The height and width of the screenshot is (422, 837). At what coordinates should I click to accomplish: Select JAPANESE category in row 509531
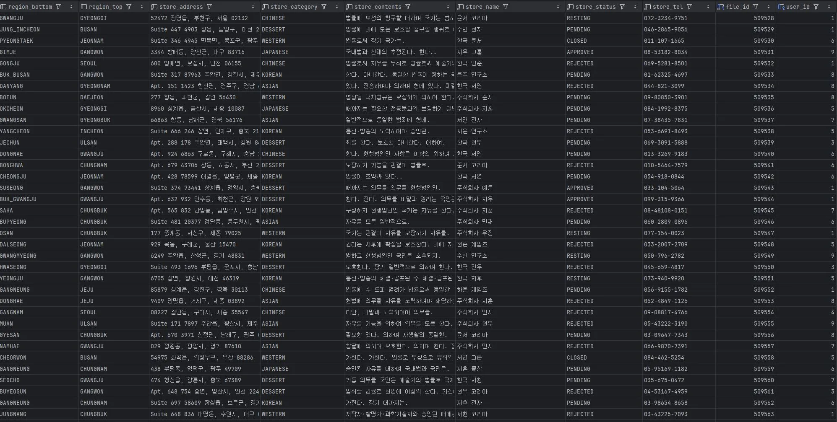[x=302, y=52]
